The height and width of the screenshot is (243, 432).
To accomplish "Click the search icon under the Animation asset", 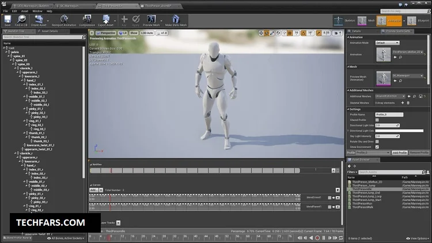I will point(400,58).
